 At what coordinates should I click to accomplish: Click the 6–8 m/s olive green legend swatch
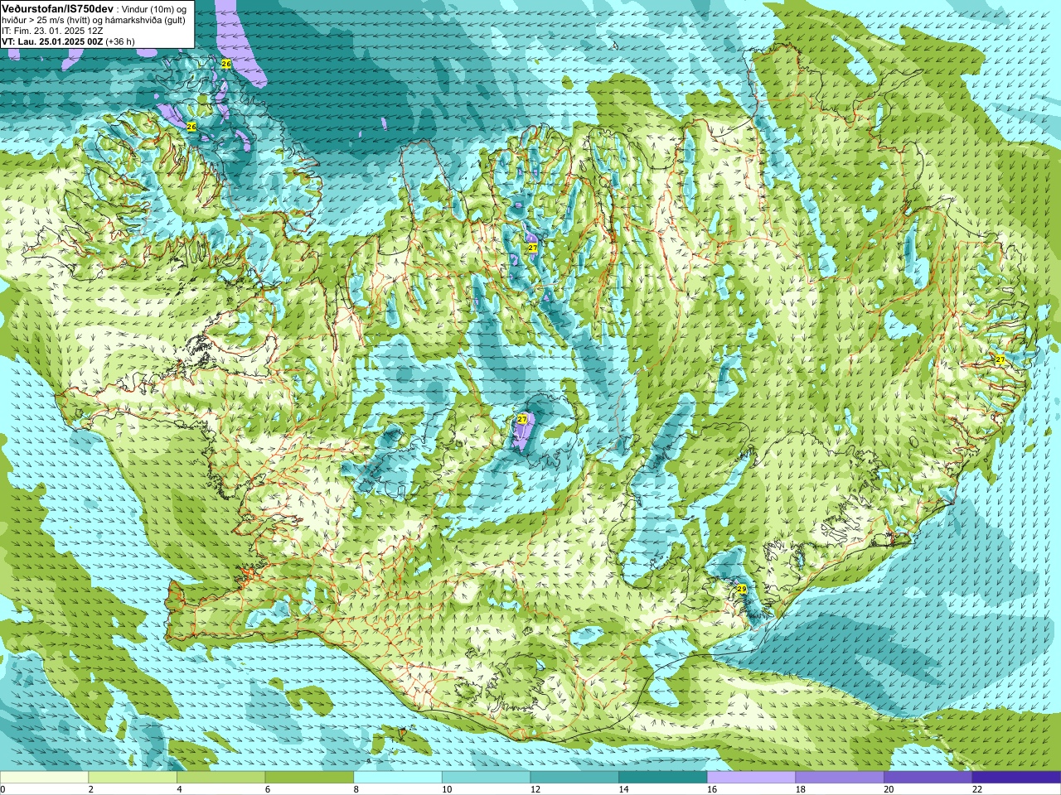click(x=309, y=778)
